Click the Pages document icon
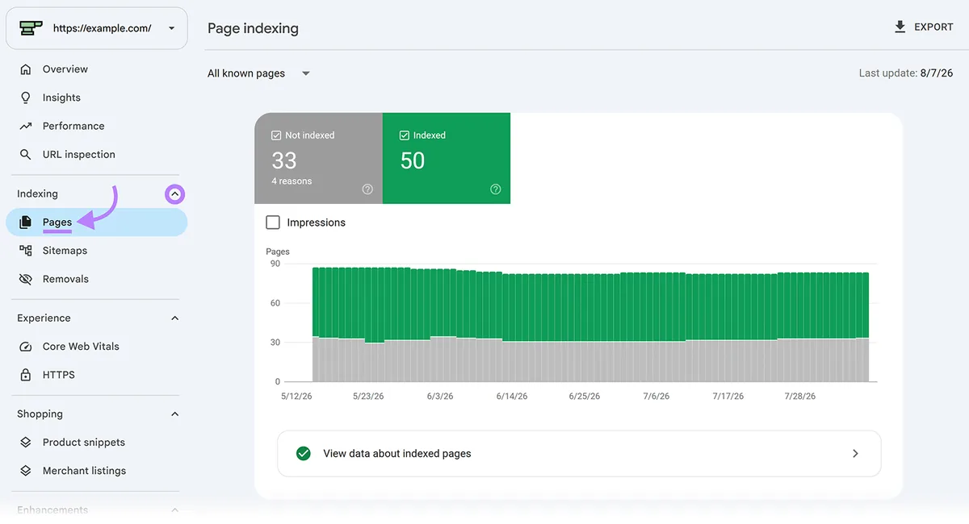 click(26, 222)
